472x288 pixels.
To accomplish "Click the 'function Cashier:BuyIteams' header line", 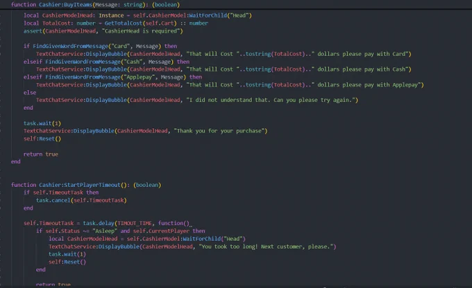I will [95, 5].
